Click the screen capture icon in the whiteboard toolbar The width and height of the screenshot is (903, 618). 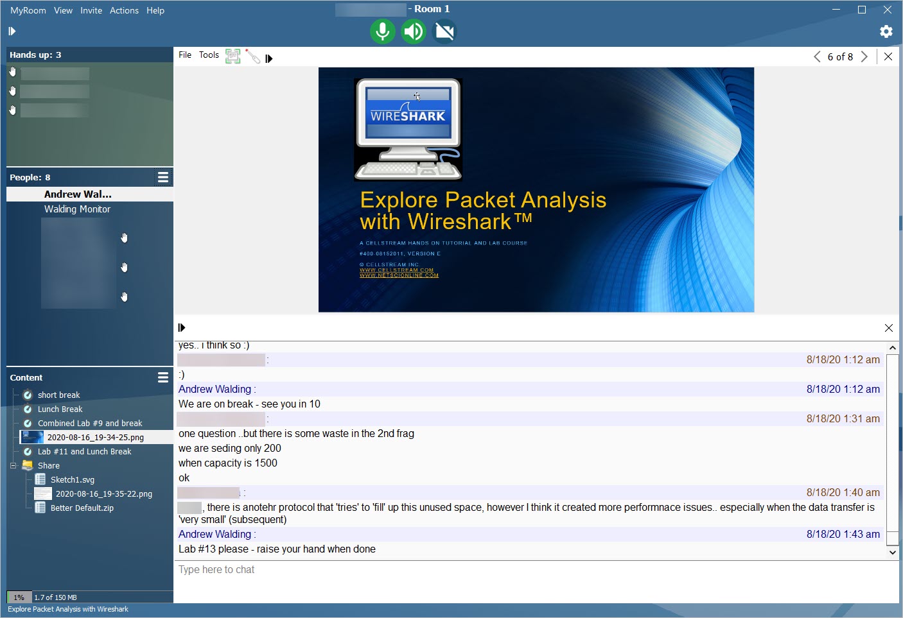[233, 56]
